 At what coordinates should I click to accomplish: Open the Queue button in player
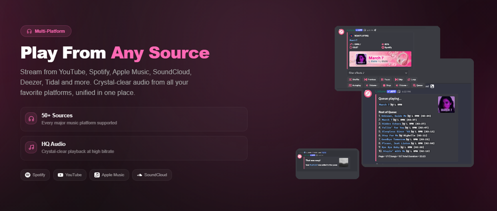click(x=418, y=85)
